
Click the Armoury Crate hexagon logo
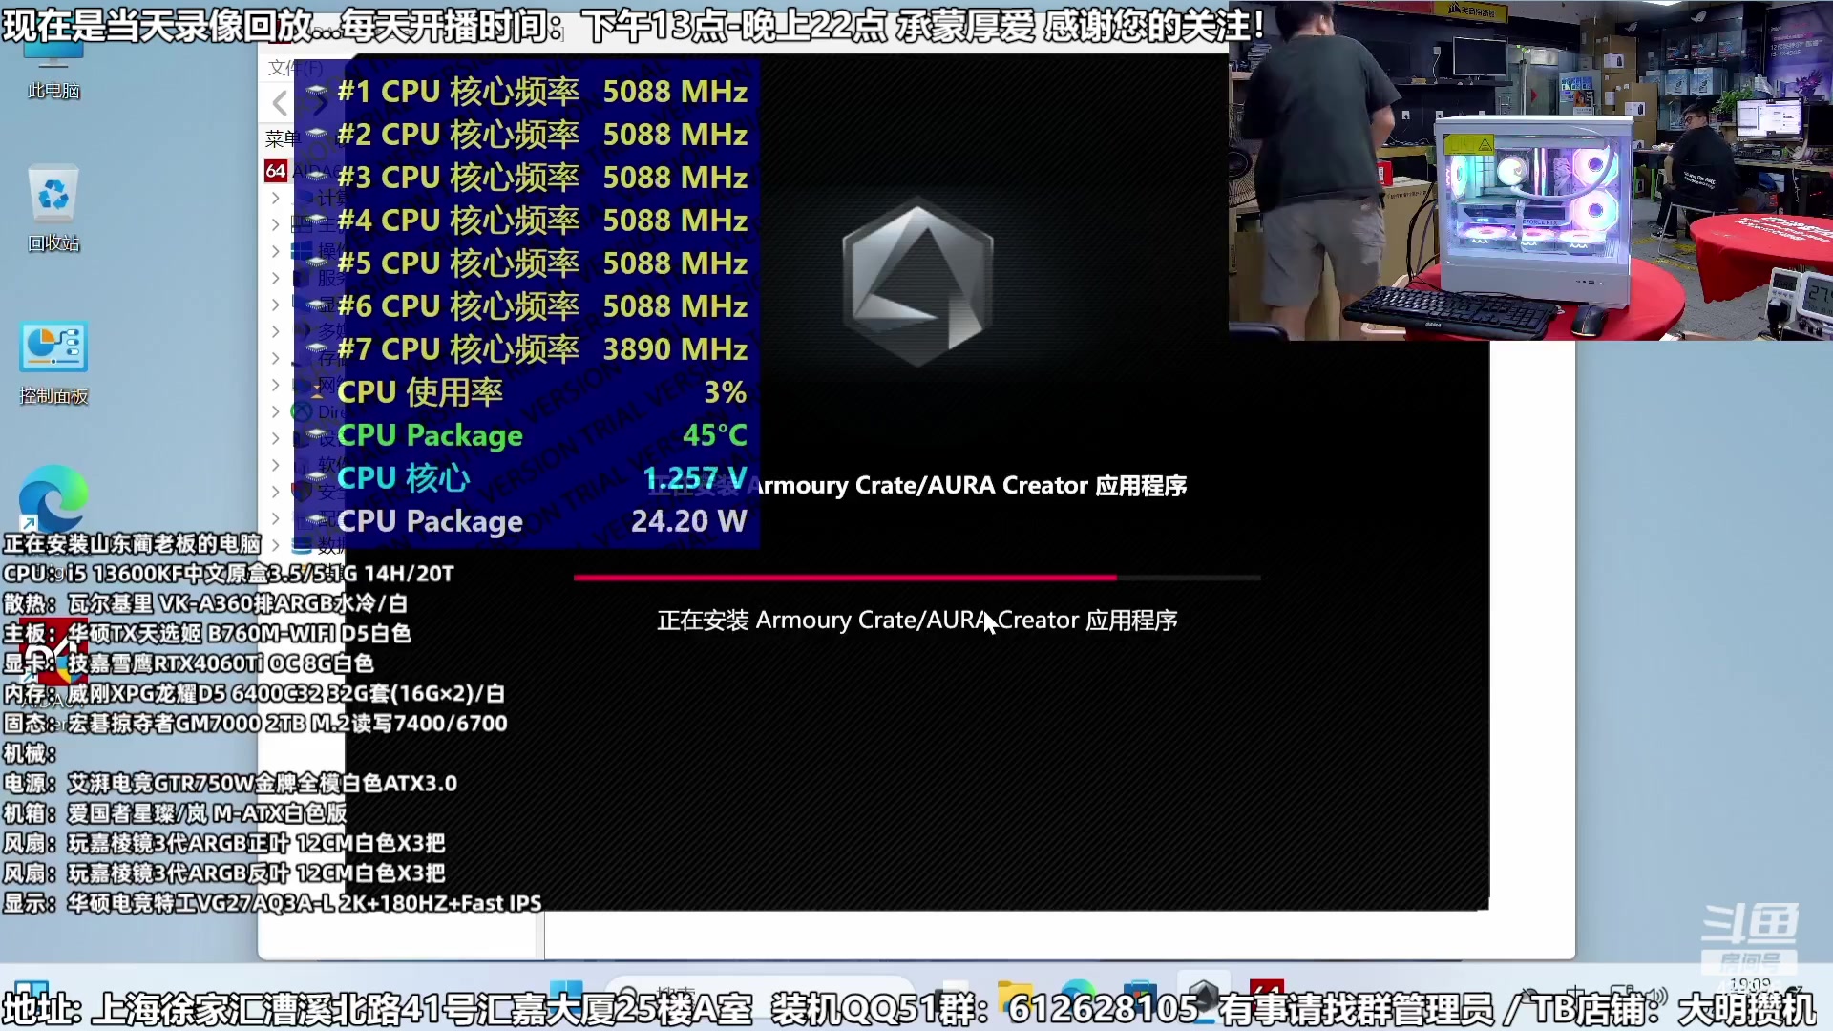917,283
